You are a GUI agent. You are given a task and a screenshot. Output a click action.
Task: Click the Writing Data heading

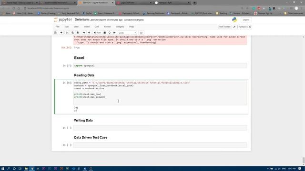(x=83, y=120)
